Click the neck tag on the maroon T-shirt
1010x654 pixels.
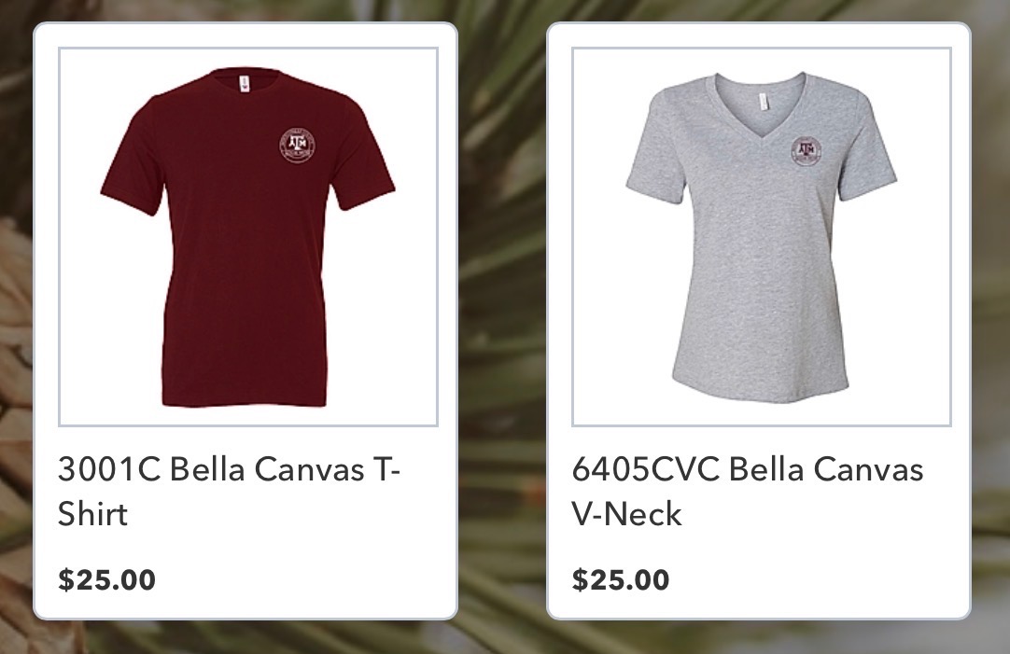[245, 84]
